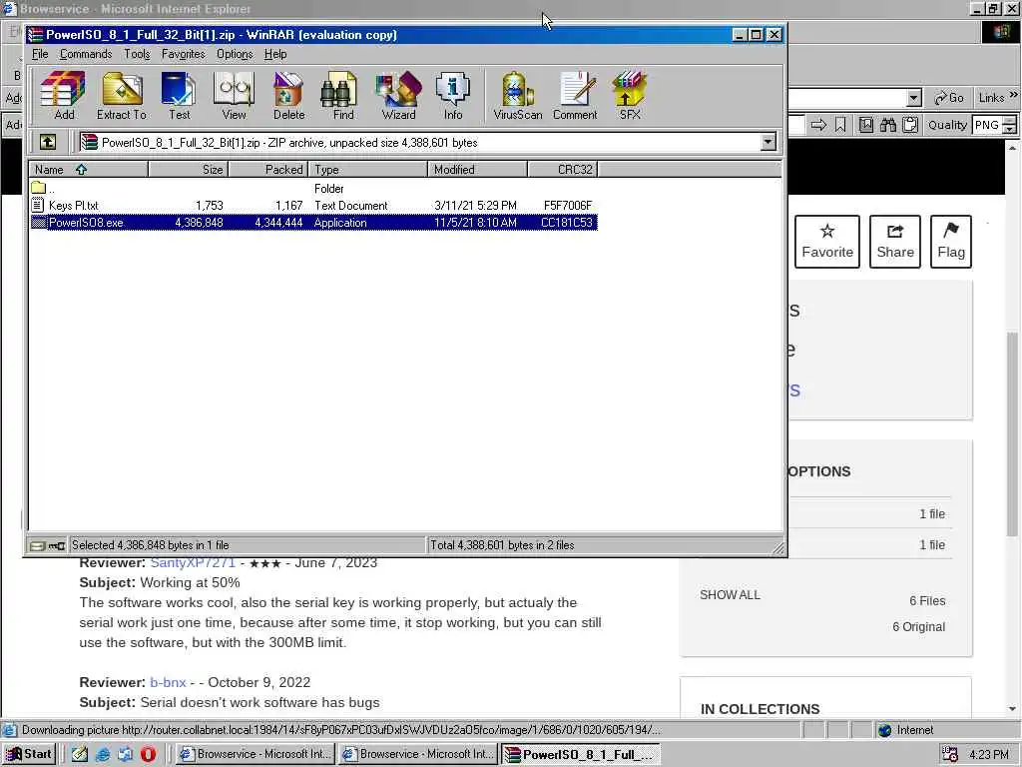
Task: Click the Flag button on the web page
Action: [x=951, y=242]
